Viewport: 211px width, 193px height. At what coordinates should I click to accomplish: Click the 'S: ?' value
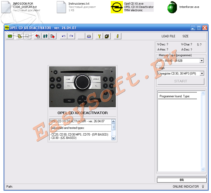(199, 45)
